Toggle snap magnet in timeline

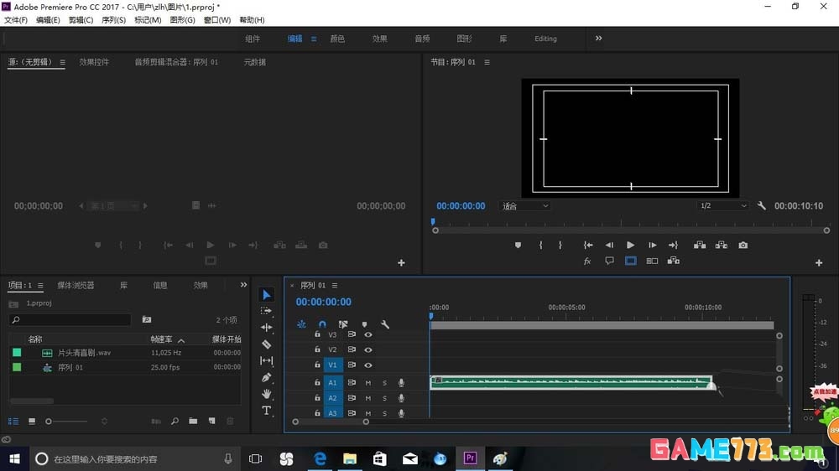(x=322, y=324)
